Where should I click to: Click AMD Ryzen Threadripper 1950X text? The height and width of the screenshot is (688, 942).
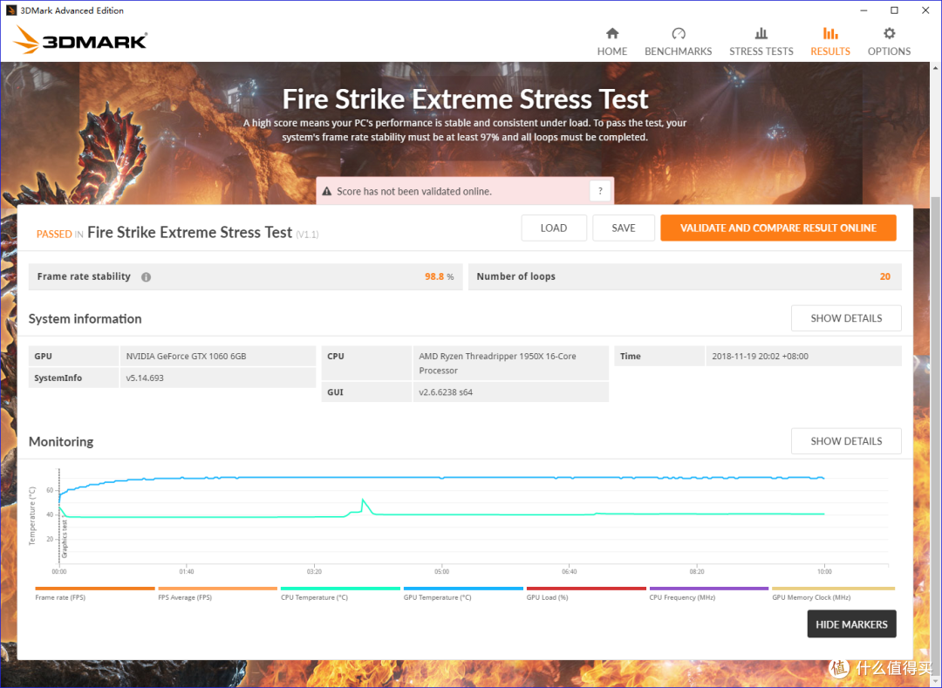[497, 364]
